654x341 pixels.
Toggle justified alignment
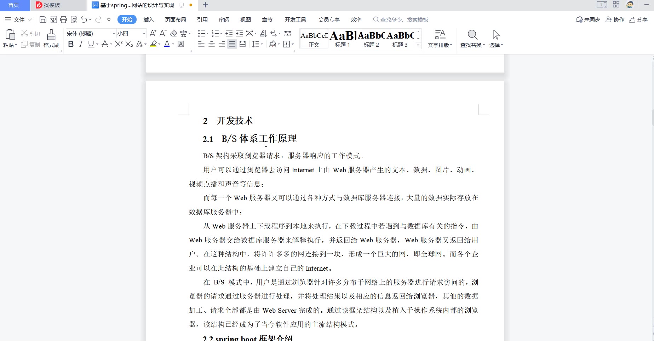(x=232, y=44)
